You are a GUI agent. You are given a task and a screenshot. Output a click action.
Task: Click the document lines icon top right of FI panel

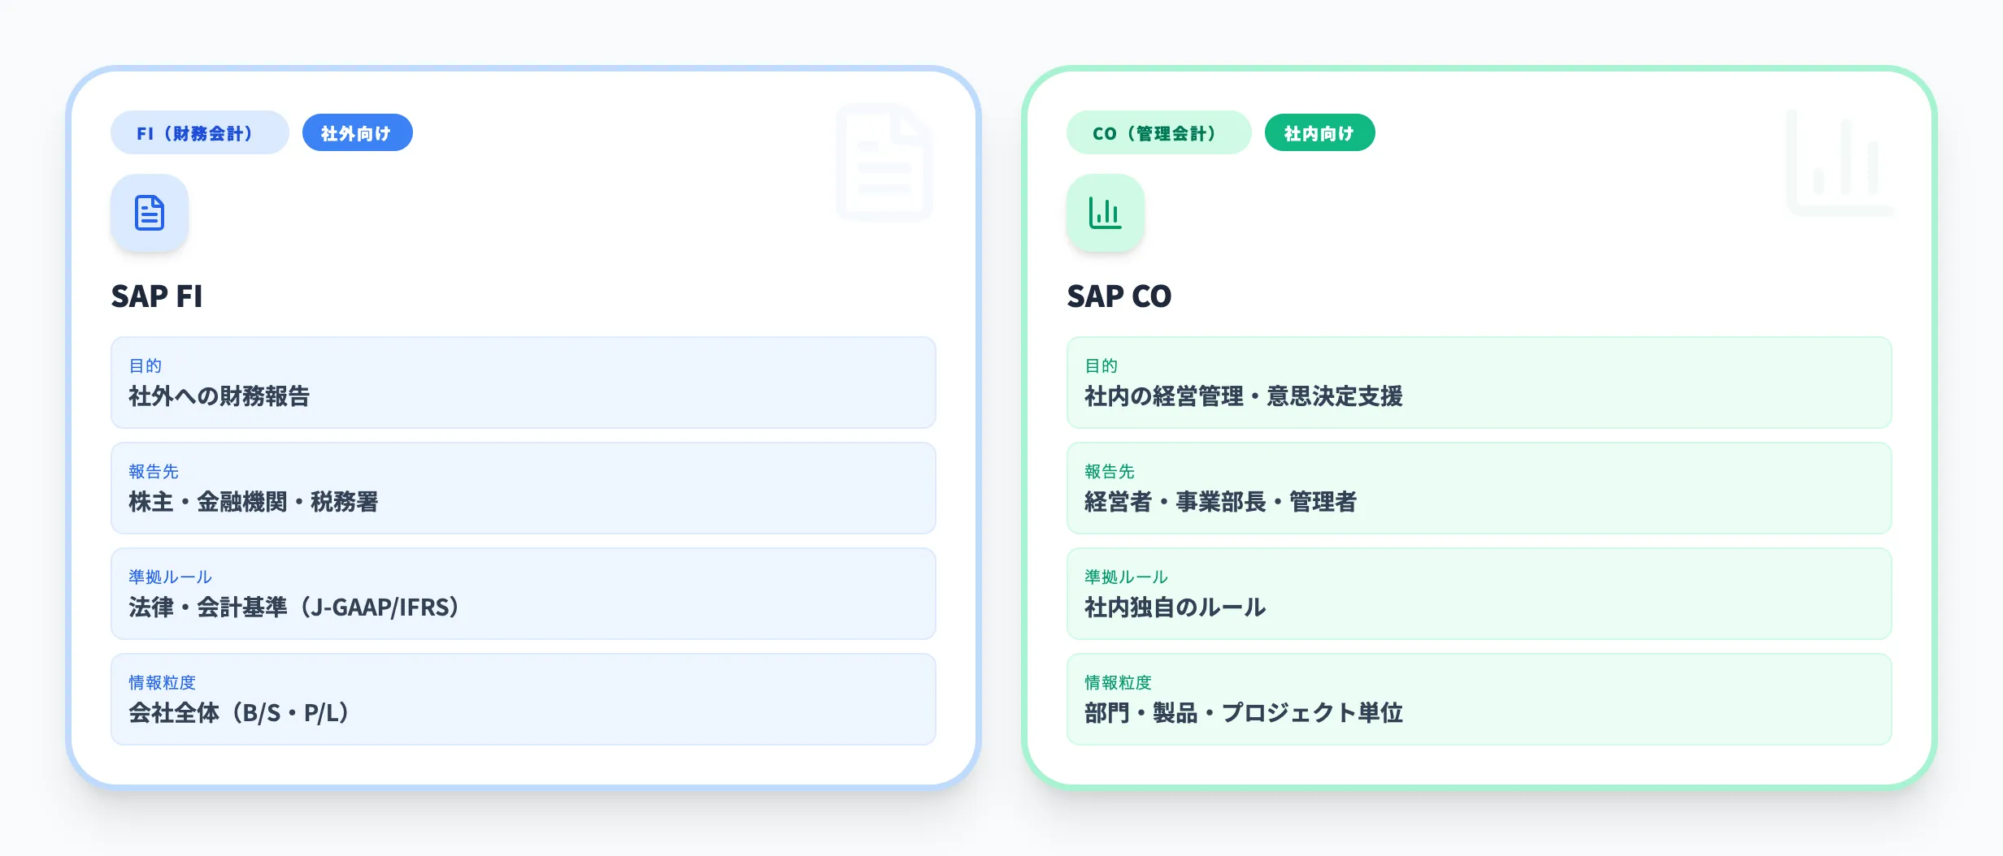pyautogui.click(x=885, y=162)
